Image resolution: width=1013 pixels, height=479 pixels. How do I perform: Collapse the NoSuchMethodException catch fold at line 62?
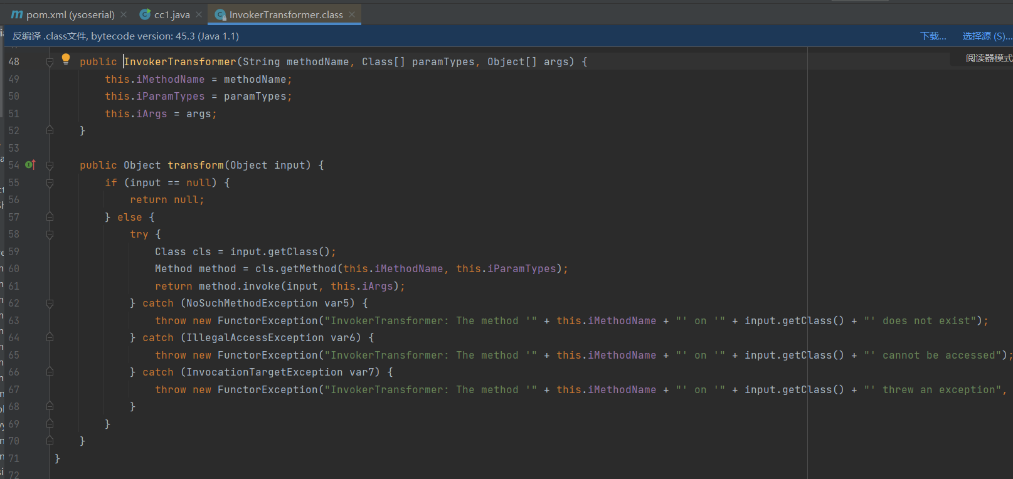tap(50, 303)
